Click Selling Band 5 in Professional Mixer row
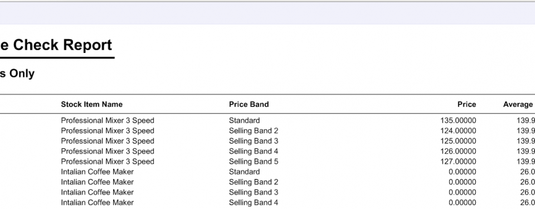Image resolution: width=535 pixels, height=209 pixels. click(254, 162)
